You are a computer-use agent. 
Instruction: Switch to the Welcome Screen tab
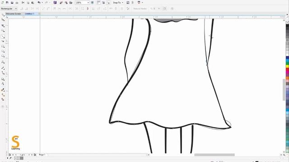tap(13, 13)
